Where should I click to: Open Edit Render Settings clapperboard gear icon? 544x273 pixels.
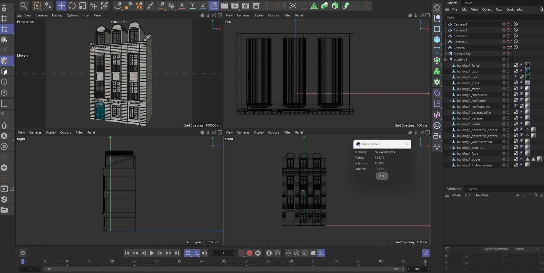tap(246, 5)
